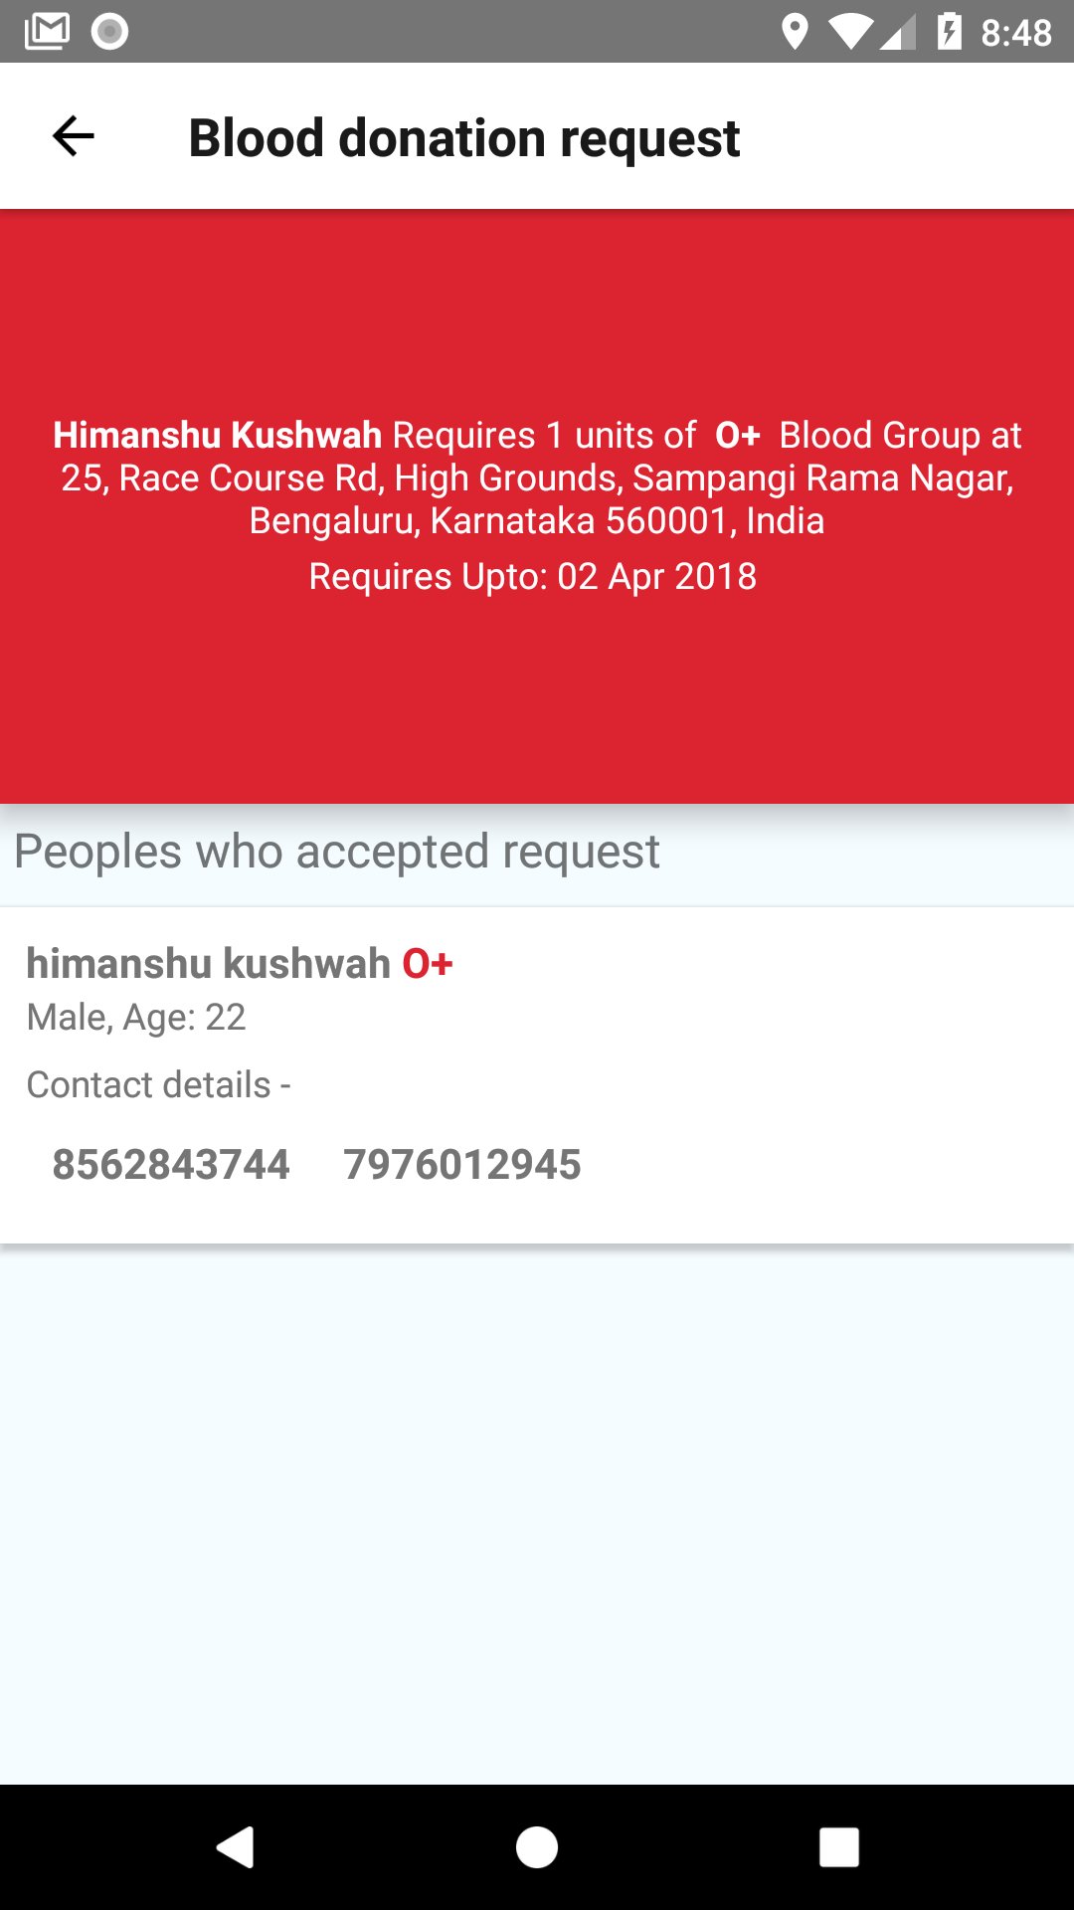Tap Android recent apps square button
The width and height of the screenshot is (1074, 1910).
tap(838, 1847)
